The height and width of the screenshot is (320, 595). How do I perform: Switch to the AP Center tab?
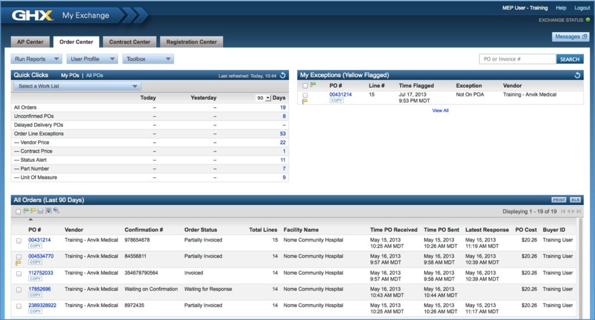tap(30, 42)
